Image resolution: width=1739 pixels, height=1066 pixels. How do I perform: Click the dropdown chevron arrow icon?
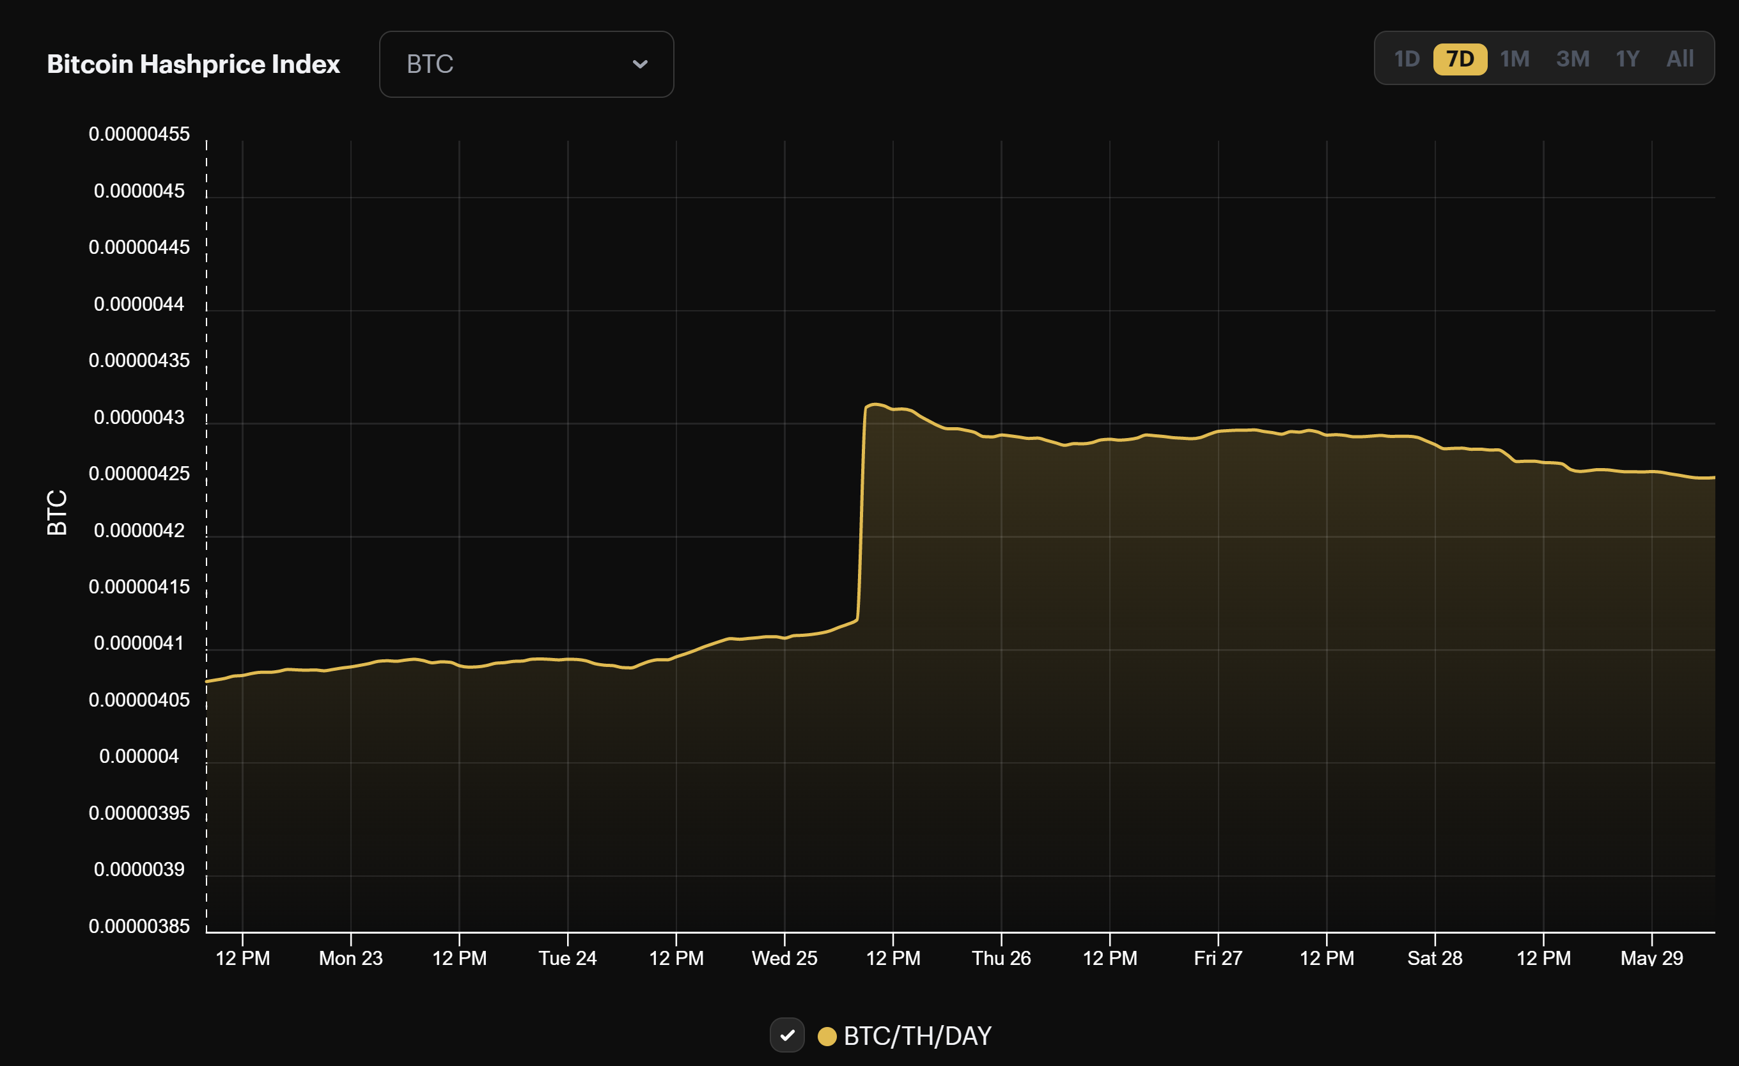point(640,64)
